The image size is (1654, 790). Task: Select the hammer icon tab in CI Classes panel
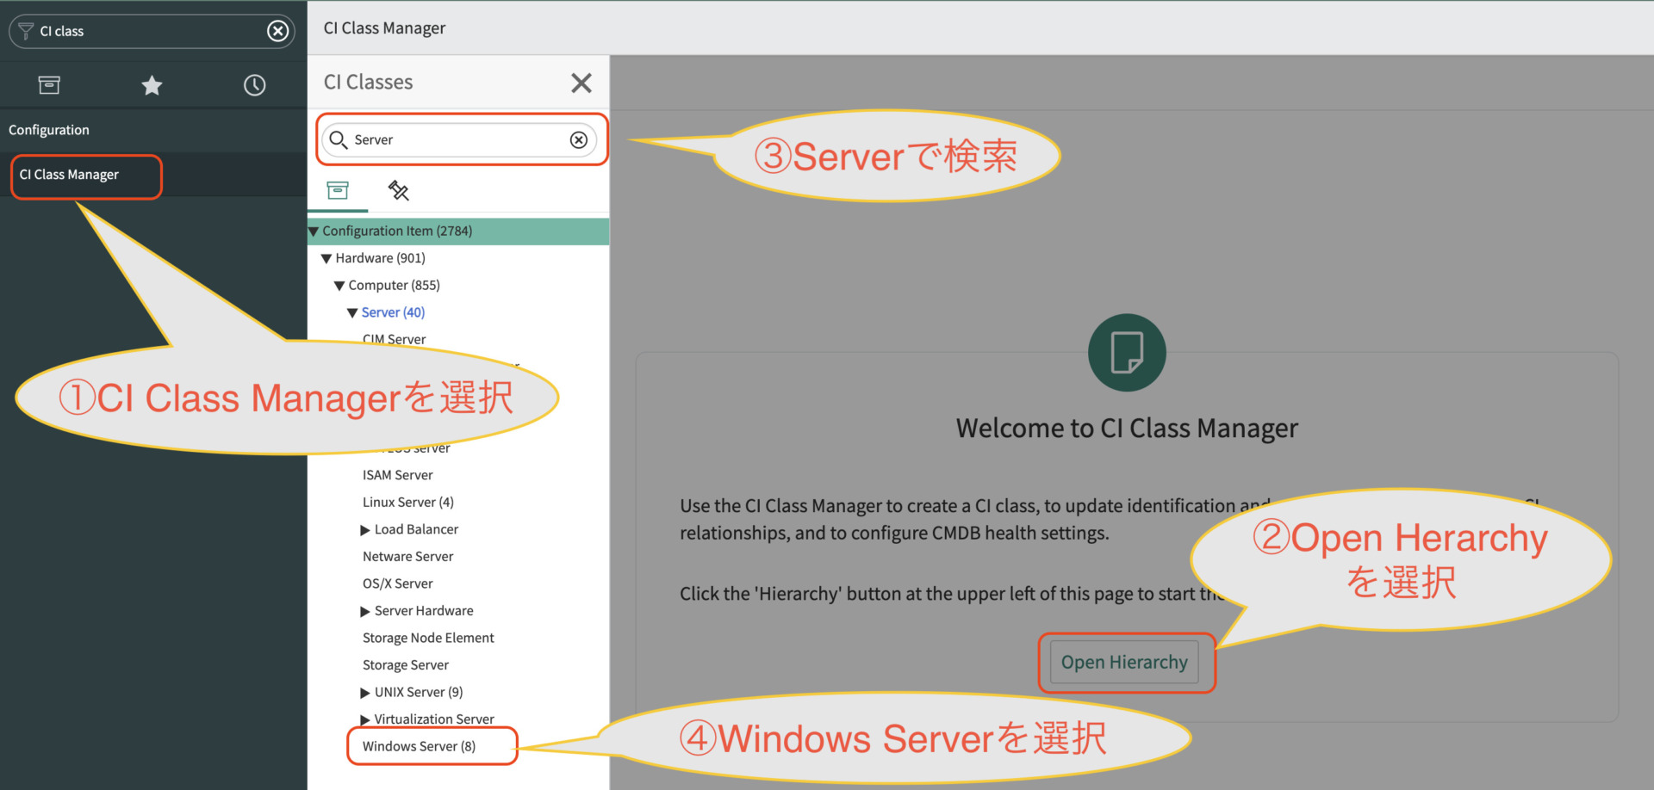point(398,190)
